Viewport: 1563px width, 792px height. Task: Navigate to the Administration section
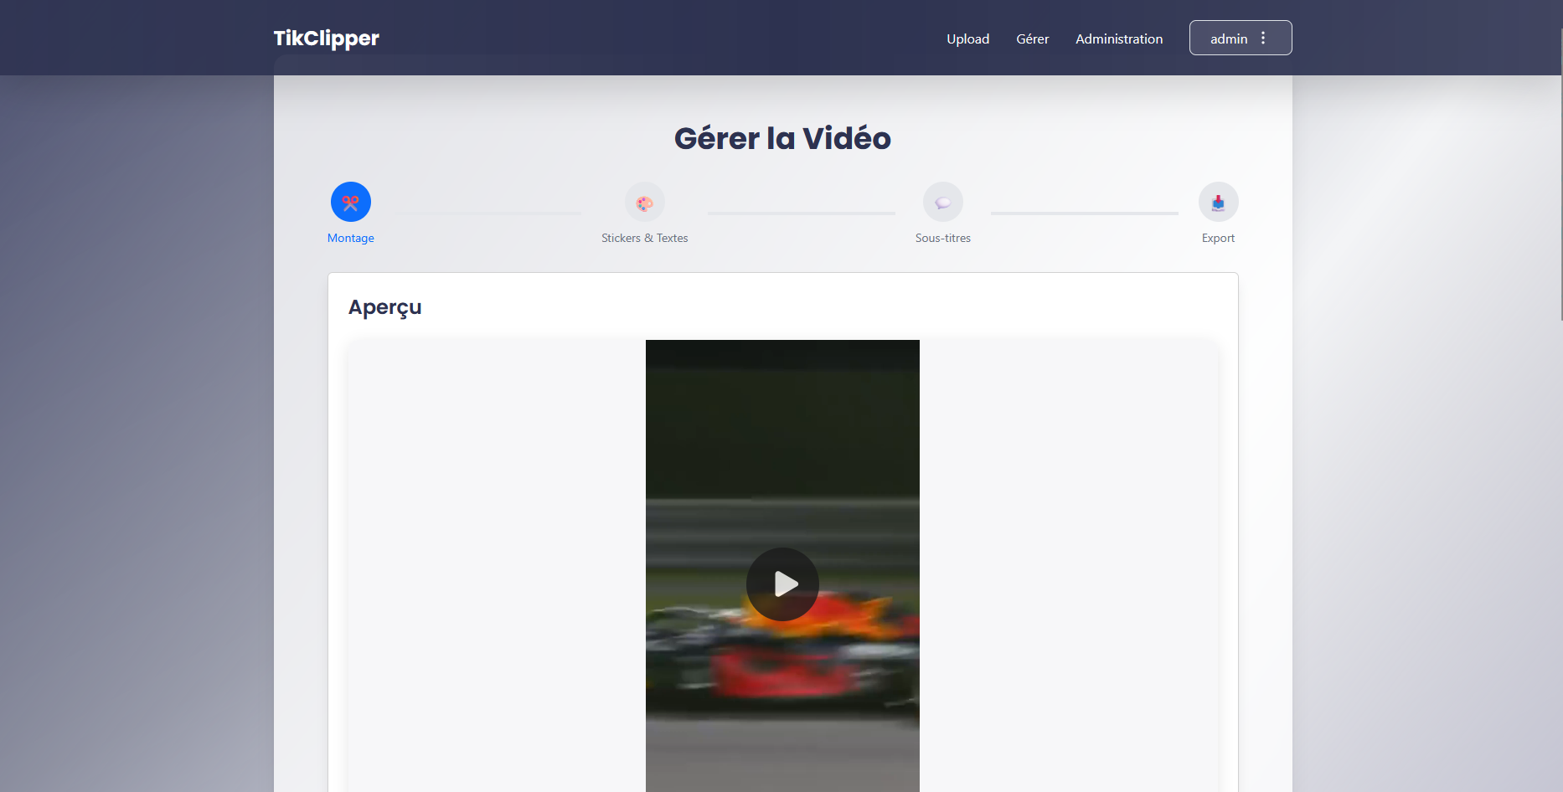click(x=1119, y=39)
